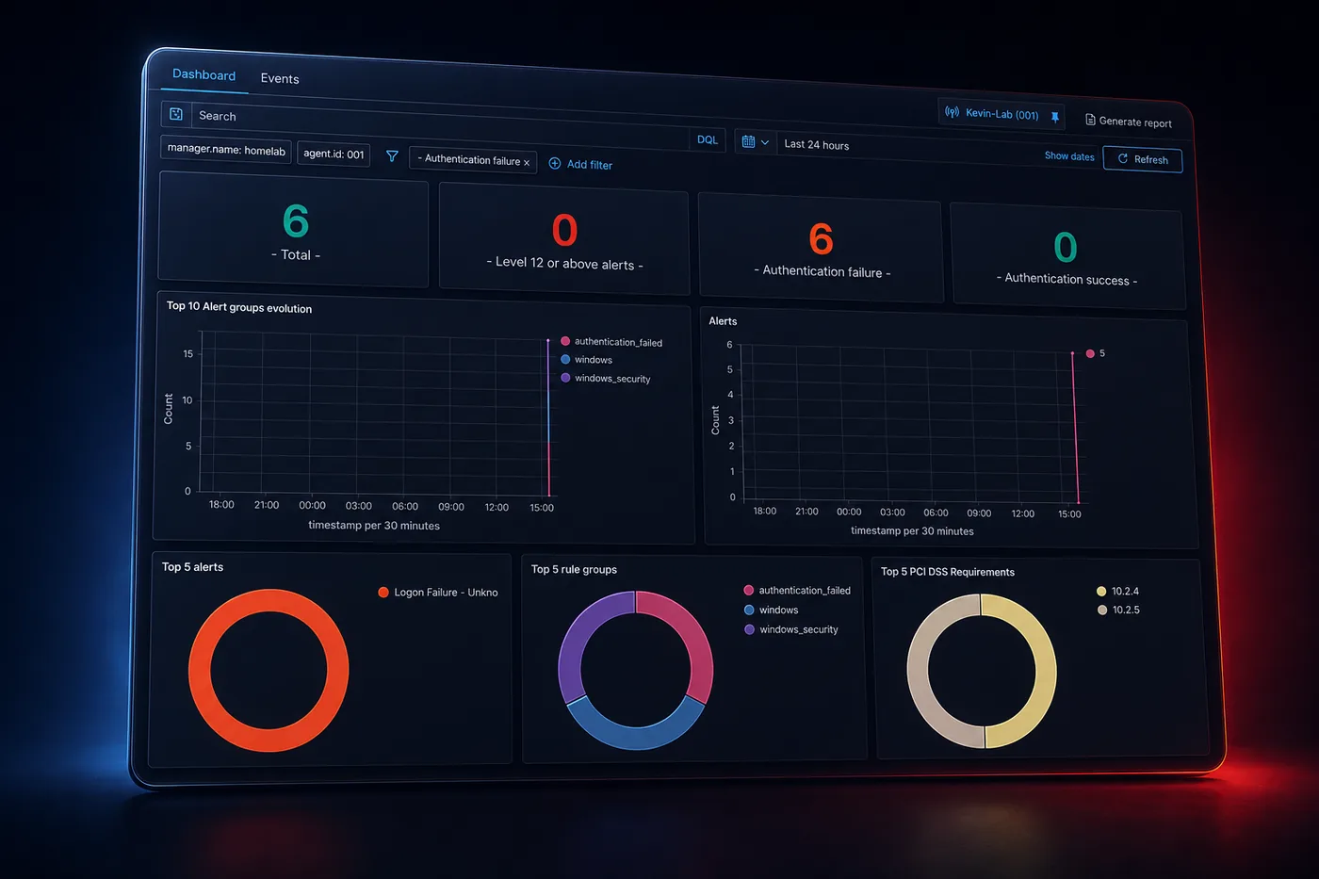Image resolution: width=1319 pixels, height=879 pixels.
Task: Refresh the dashboard data
Action: pos(1143,159)
